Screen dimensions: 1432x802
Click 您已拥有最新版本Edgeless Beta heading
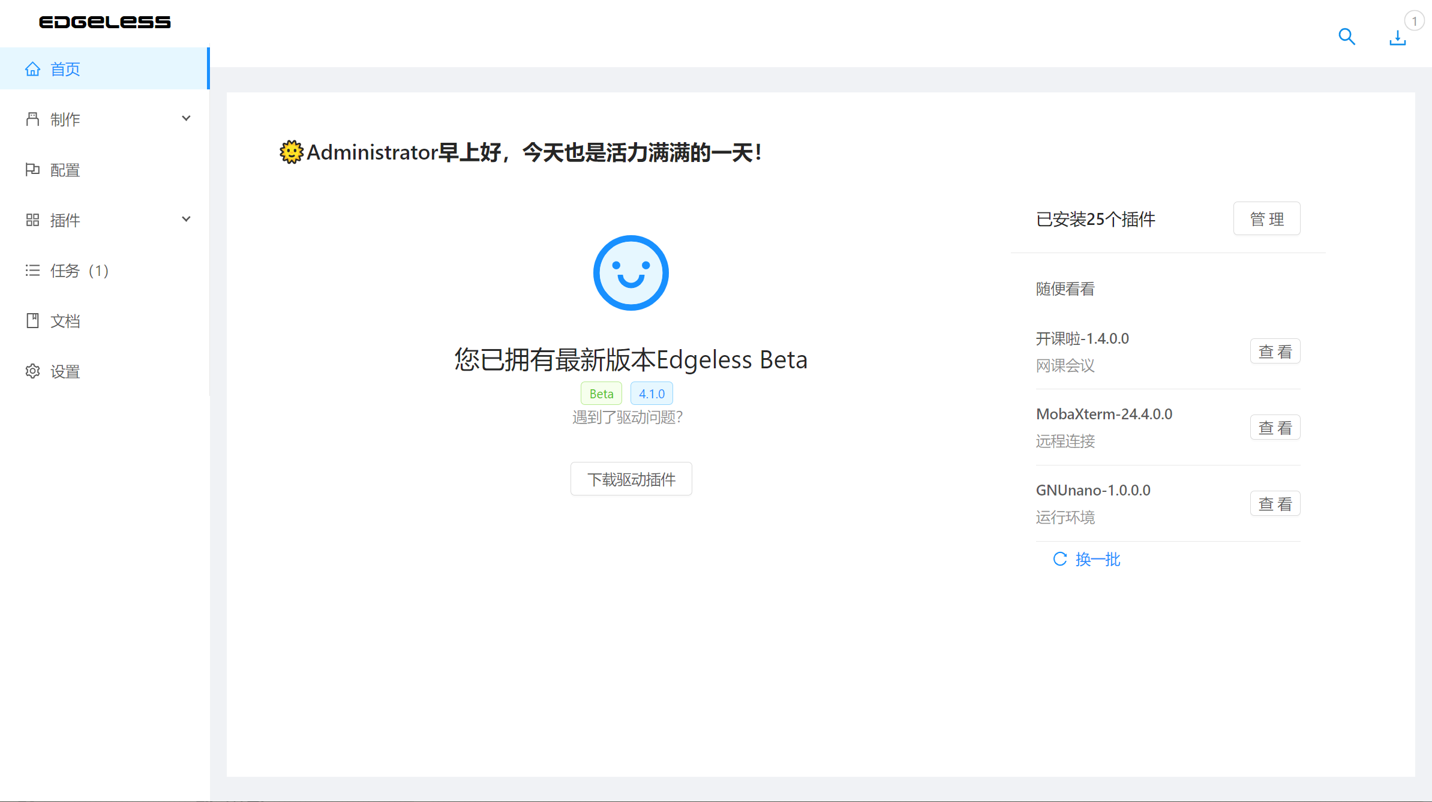631,359
